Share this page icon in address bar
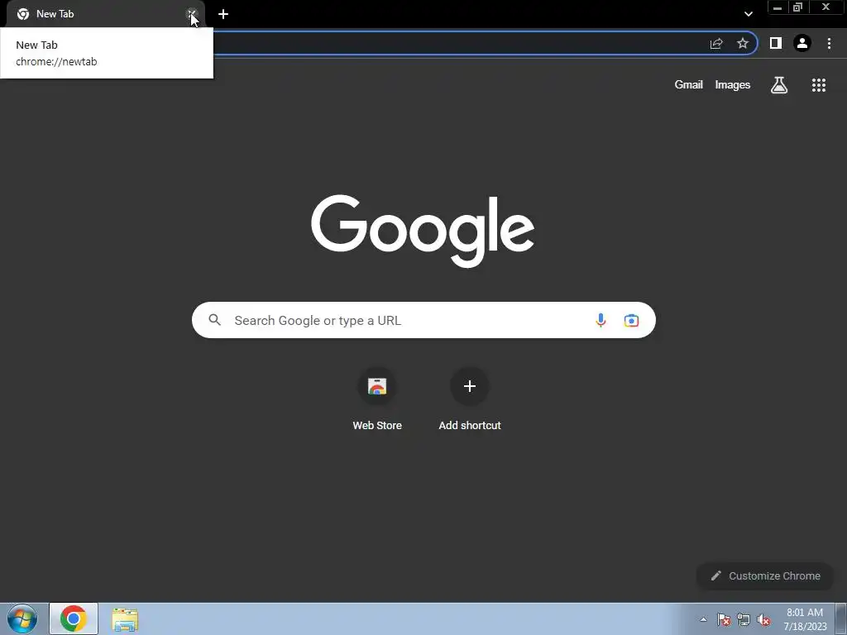Image resolution: width=847 pixels, height=635 pixels. coord(716,43)
